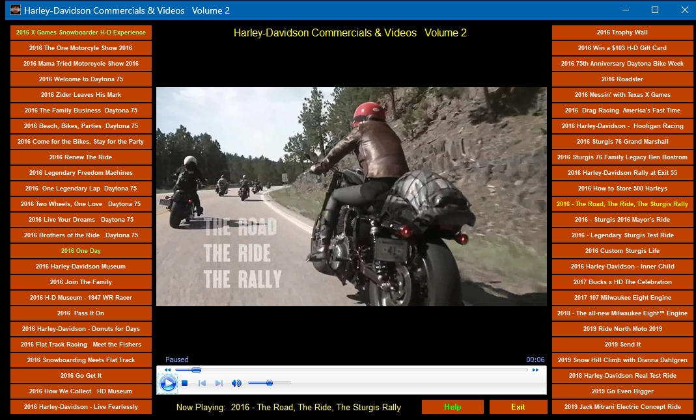The image size is (696, 420).
Task: Open the Help button
Action: (452, 407)
